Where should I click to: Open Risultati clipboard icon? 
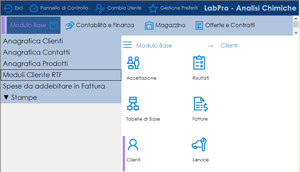coord(199,62)
